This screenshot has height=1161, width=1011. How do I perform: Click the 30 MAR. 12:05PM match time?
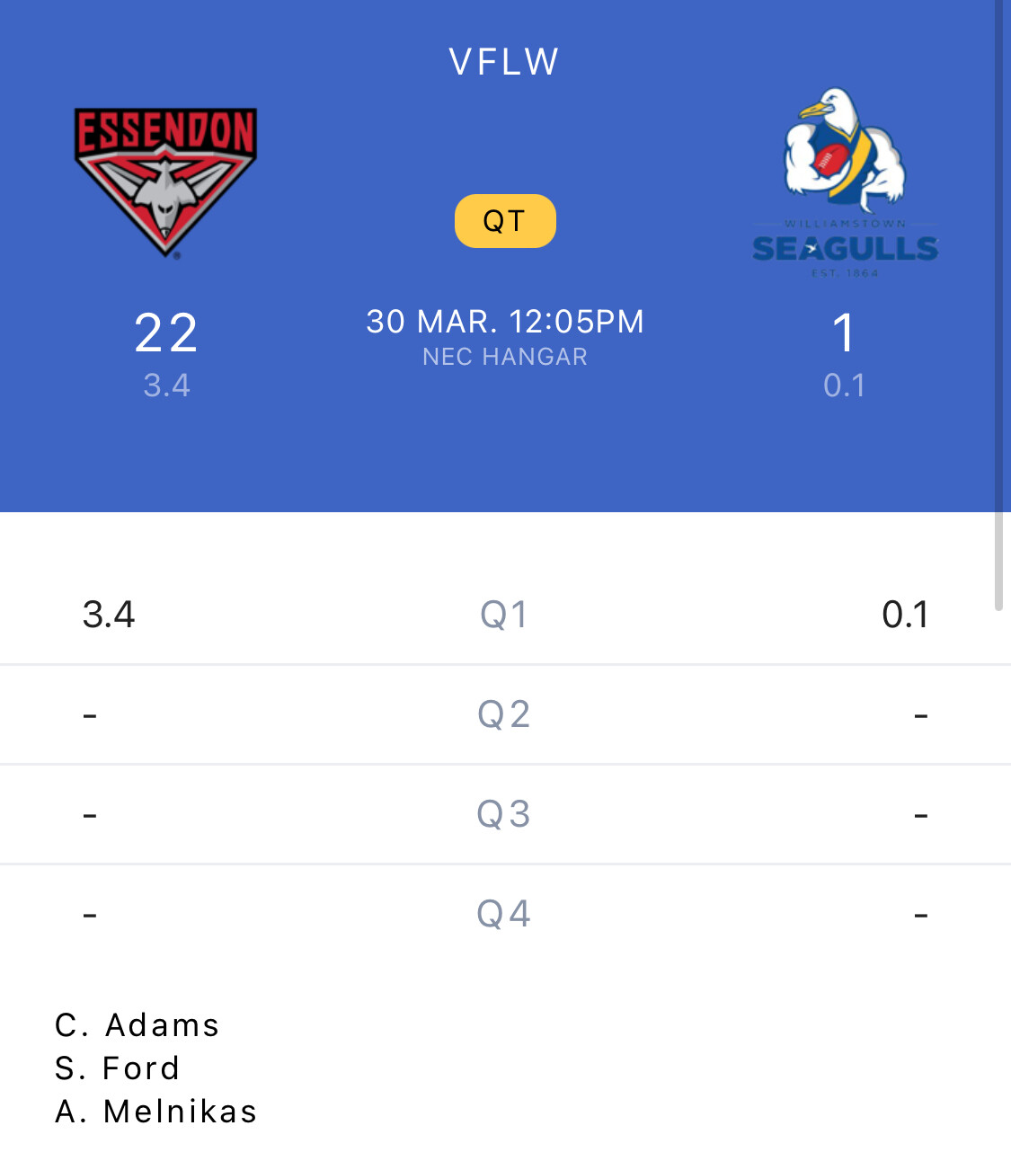point(505,322)
